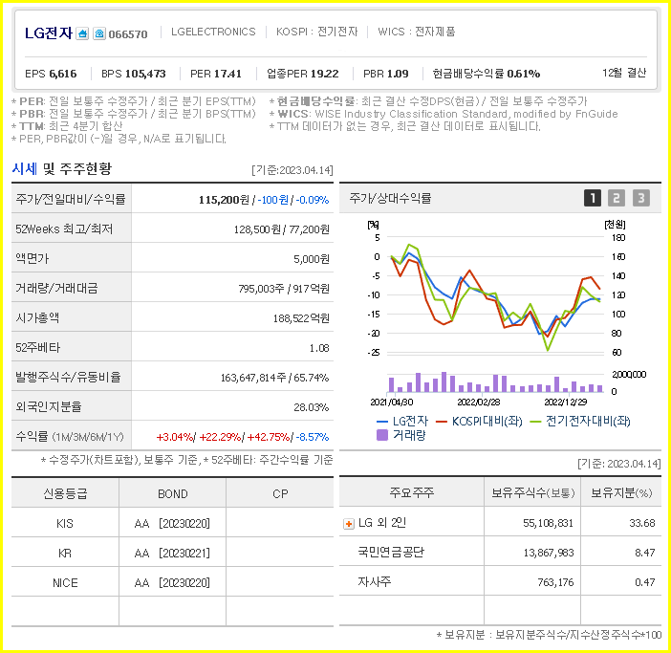Click the 시세 및 주주현황 section heading
Screen dimensions: 671x653
(x=61, y=168)
